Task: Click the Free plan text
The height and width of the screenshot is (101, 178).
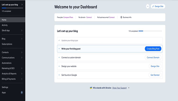Action: 60,17
